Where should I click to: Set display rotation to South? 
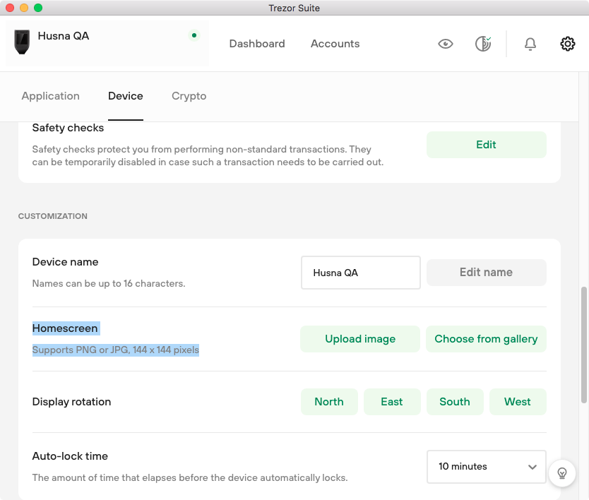(x=455, y=402)
